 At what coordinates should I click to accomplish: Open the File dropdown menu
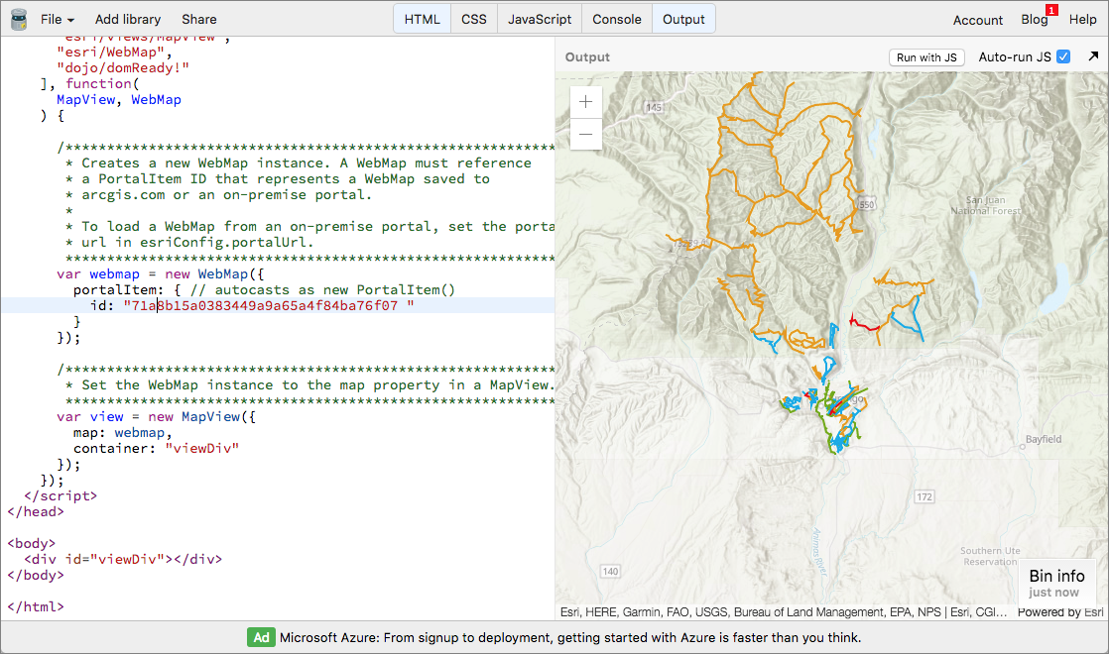[x=58, y=19]
